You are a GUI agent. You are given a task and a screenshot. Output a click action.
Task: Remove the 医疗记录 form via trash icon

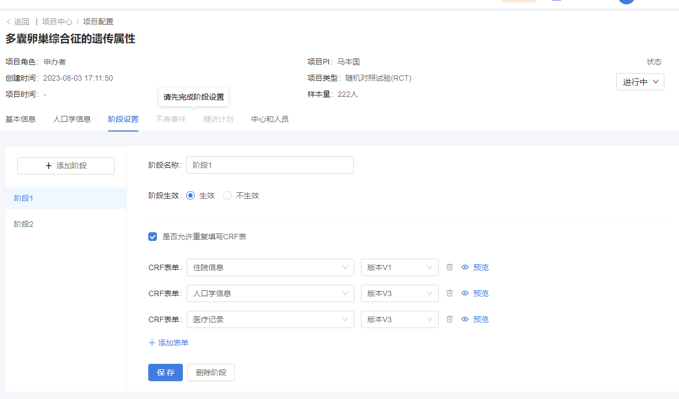point(450,319)
